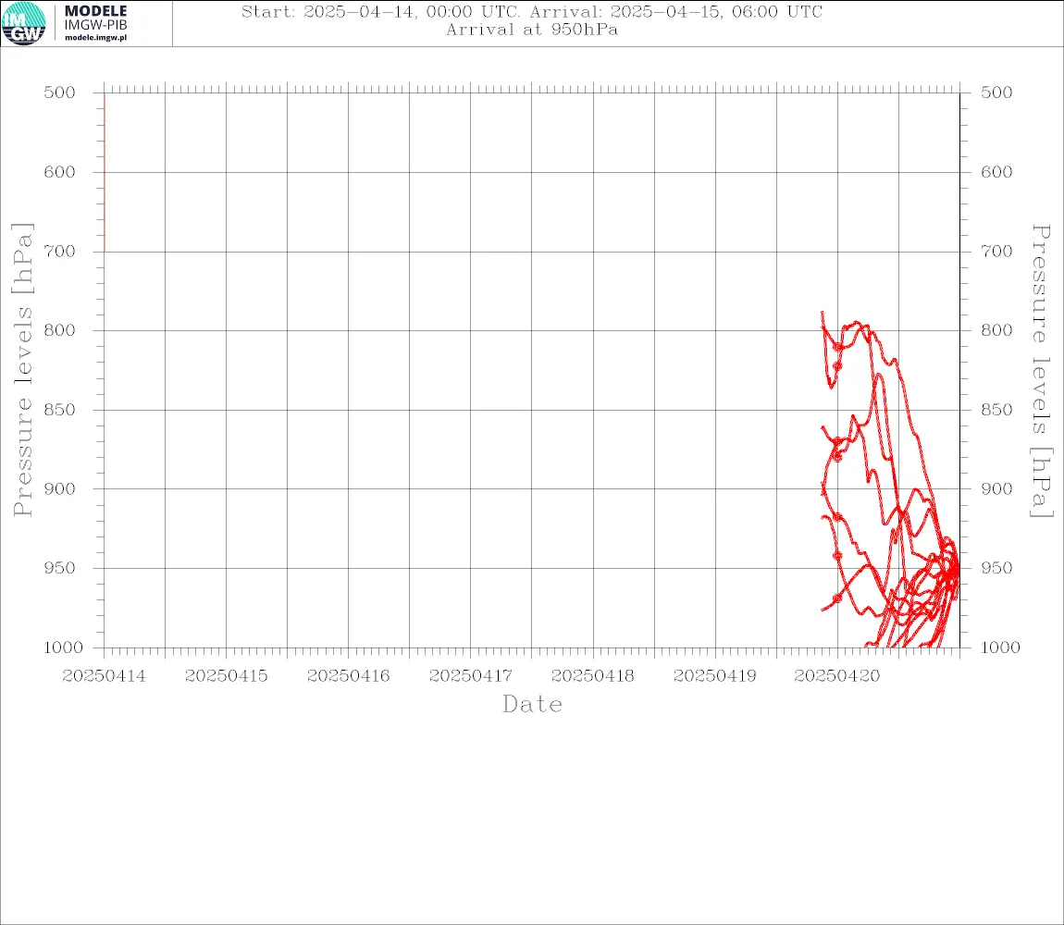Click the MODELE heading in the header
This screenshot has width=1064, height=925.
coord(95,11)
